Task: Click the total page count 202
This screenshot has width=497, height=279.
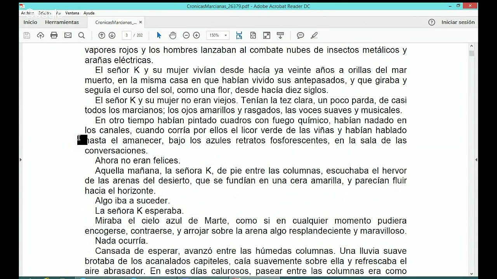Action: click(x=140, y=35)
